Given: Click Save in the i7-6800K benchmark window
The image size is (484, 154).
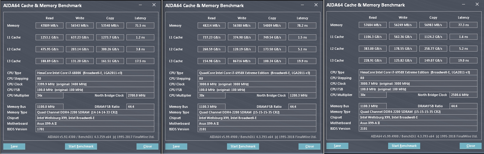Looking at the screenshot, I should (14, 146).
